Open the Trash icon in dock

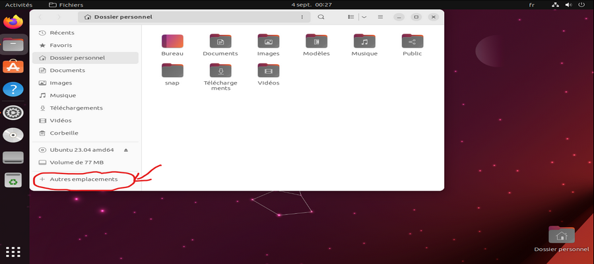click(x=13, y=180)
